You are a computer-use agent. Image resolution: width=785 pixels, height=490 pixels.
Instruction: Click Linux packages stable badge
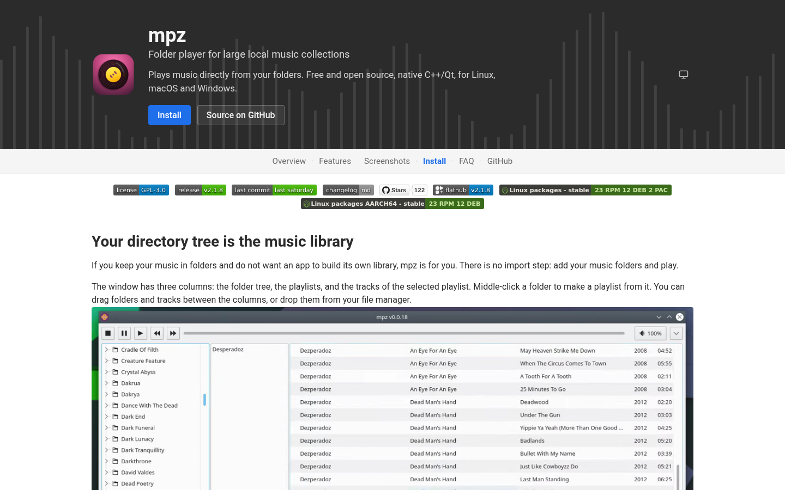585,190
